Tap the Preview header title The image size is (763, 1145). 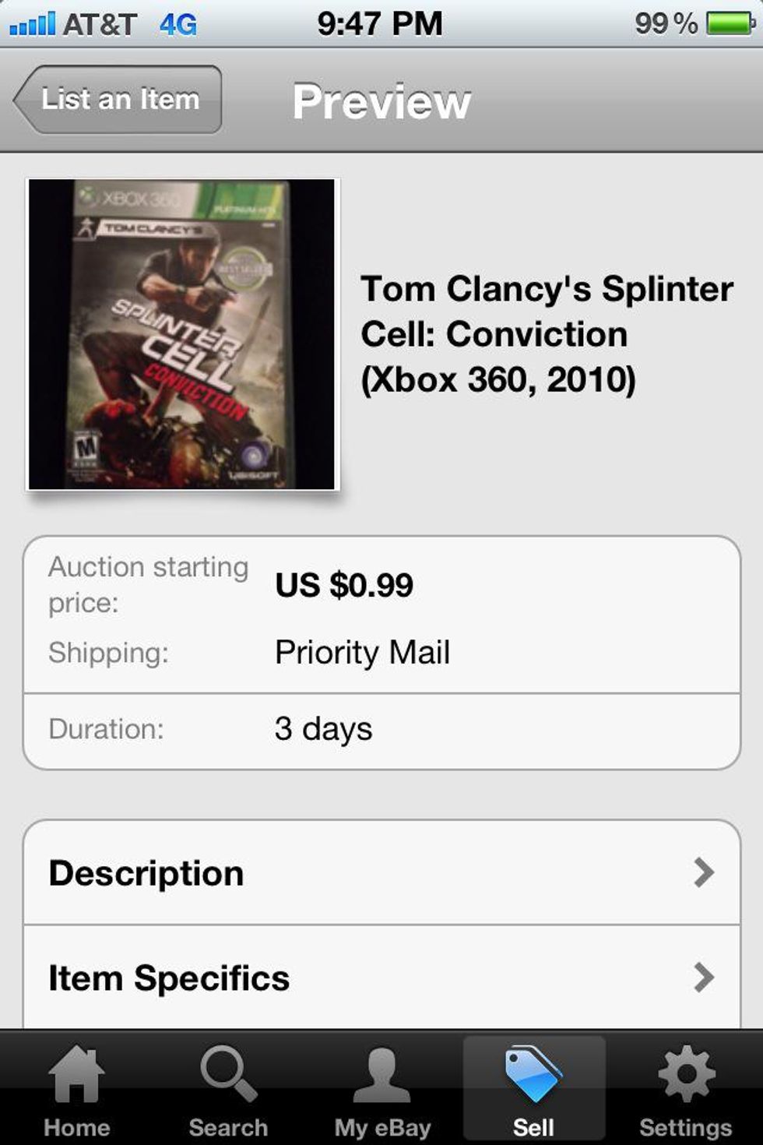click(x=381, y=101)
